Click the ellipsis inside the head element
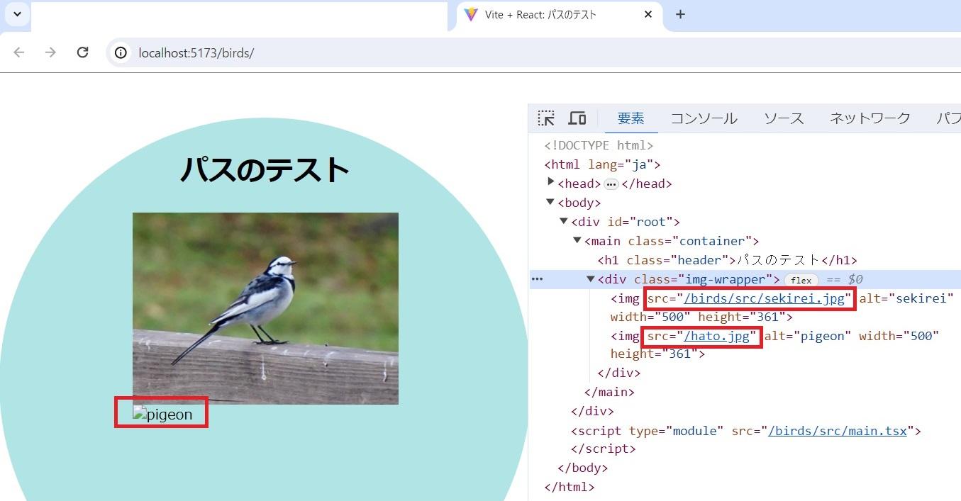Viewport: 961px width, 501px height. tap(611, 183)
